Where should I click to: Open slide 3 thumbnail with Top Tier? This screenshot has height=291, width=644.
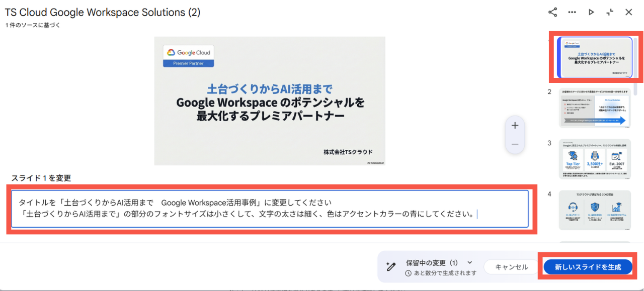tap(595, 159)
